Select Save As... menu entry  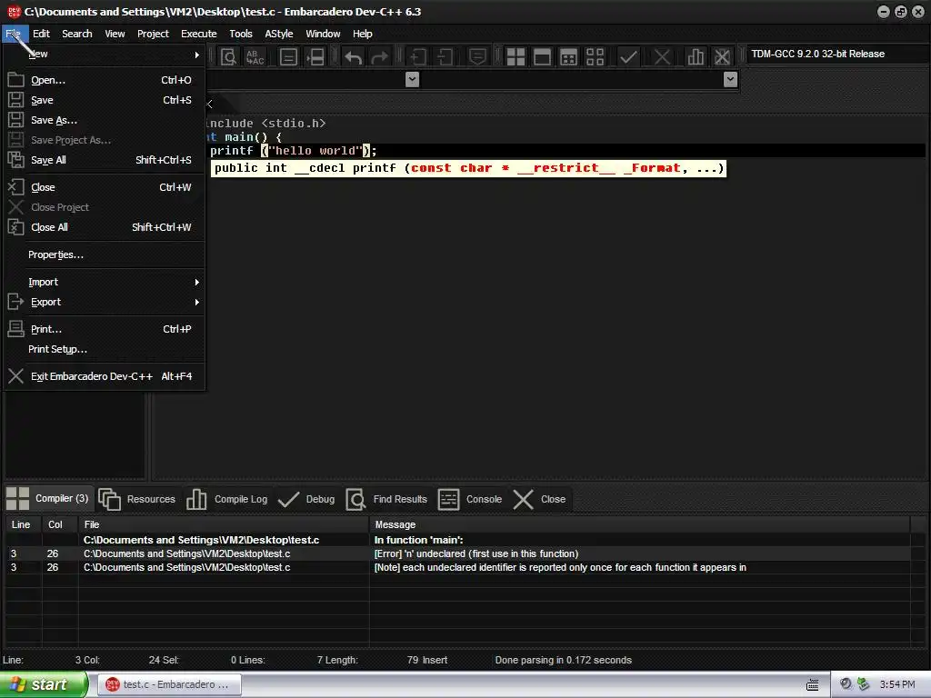105,121
